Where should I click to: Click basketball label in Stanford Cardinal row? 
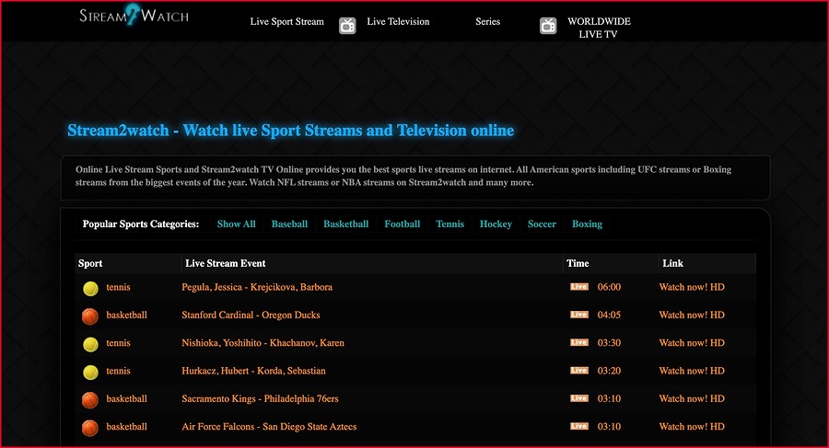point(126,315)
